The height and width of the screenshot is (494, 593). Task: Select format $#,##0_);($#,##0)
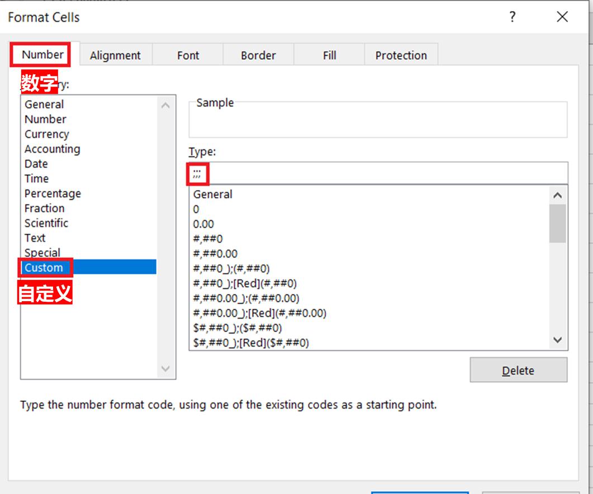369,327
